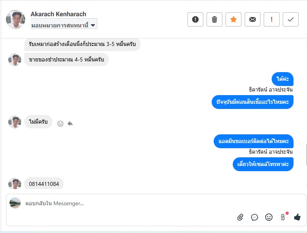Reply to the "ไม่มีครับ" message arrow
Screen dimensions: 307x233
click(70, 123)
